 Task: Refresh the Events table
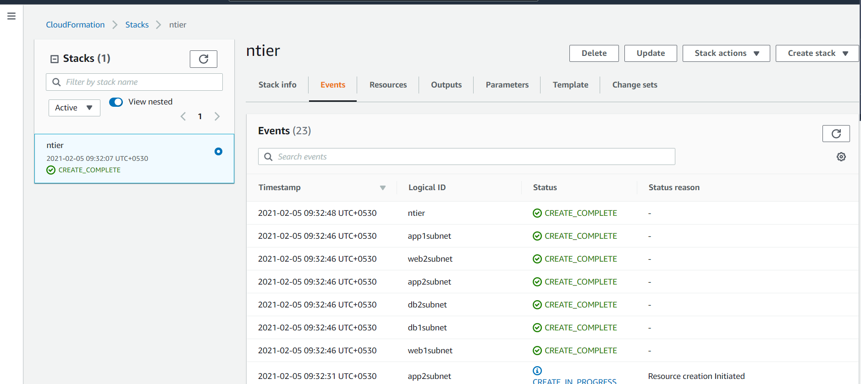click(x=836, y=133)
